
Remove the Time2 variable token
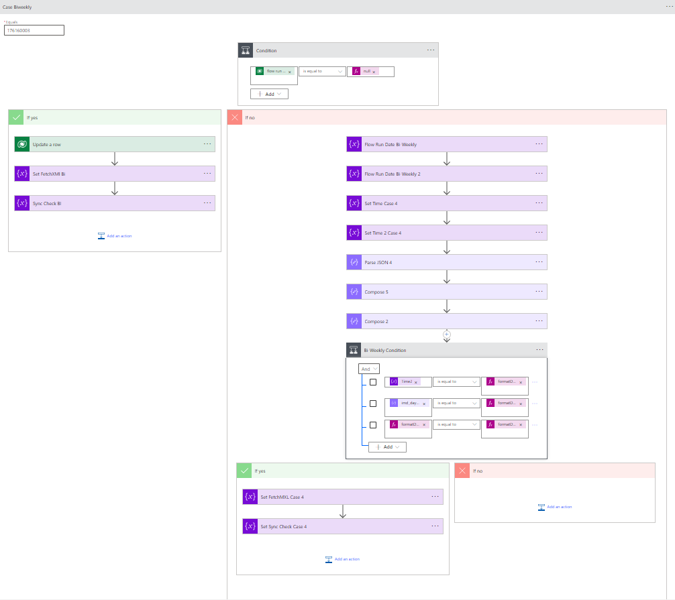pos(416,382)
